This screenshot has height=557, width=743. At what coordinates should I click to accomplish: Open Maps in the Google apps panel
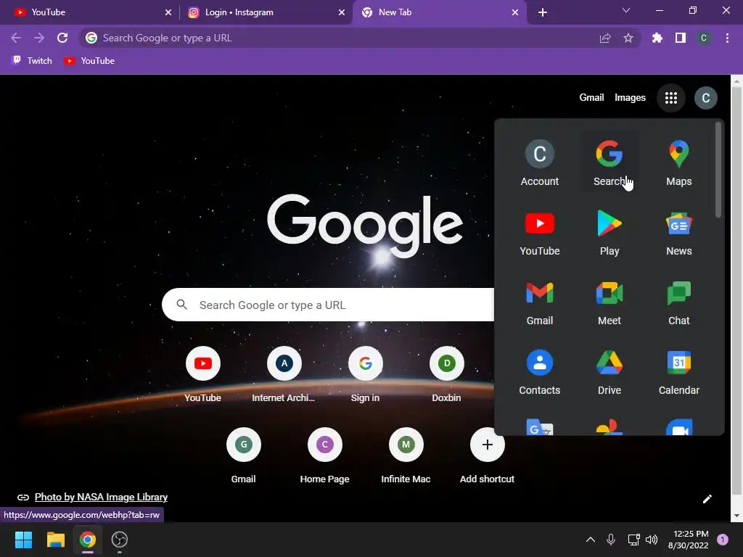(678, 162)
